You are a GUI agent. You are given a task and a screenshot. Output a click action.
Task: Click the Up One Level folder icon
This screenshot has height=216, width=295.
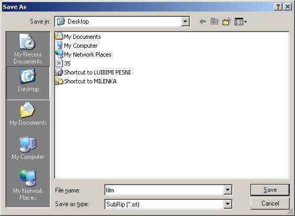tap(214, 21)
